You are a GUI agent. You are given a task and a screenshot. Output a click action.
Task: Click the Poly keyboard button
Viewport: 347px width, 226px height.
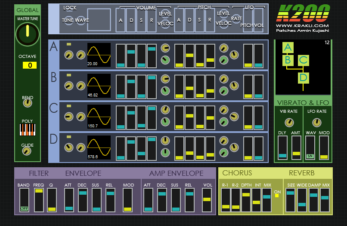point(27,130)
